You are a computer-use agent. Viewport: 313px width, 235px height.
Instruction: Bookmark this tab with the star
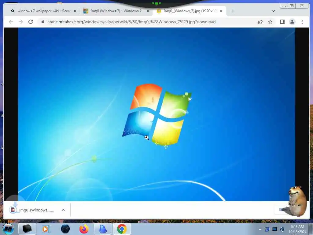[270, 22]
